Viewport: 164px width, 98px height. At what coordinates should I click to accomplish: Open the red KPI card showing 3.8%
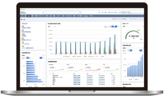93,68
